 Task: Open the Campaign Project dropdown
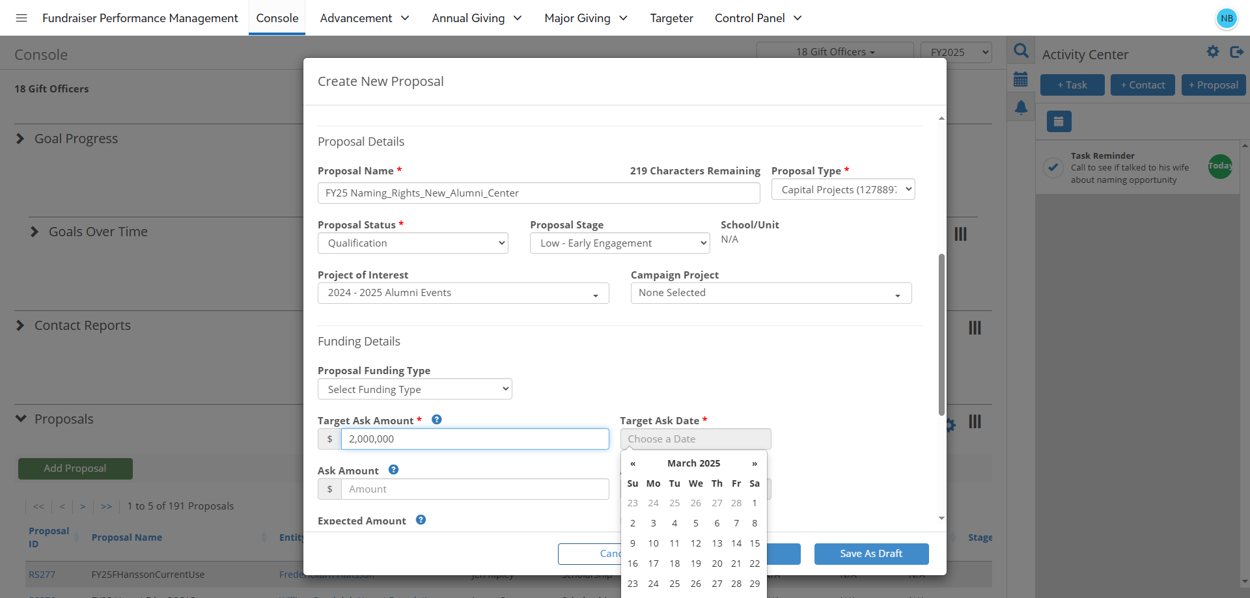pyautogui.click(x=771, y=293)
